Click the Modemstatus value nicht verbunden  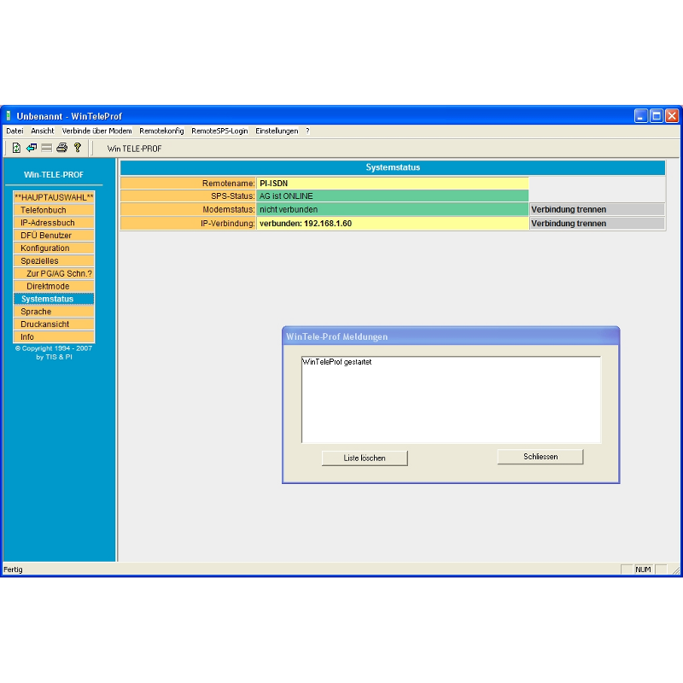coord(393,209)
